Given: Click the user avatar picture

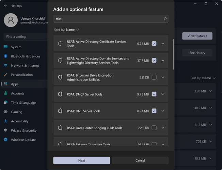Looking at the screenshot, I should click(x=11, y=20).
